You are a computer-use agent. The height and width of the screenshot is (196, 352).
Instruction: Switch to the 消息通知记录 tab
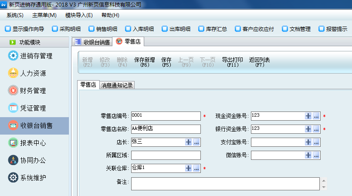tap(117, 85)
